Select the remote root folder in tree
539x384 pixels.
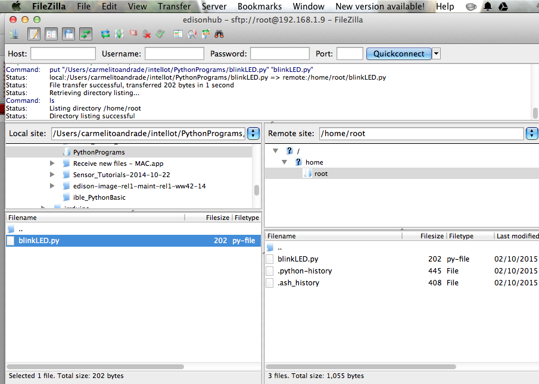click(x=320, y=174)
